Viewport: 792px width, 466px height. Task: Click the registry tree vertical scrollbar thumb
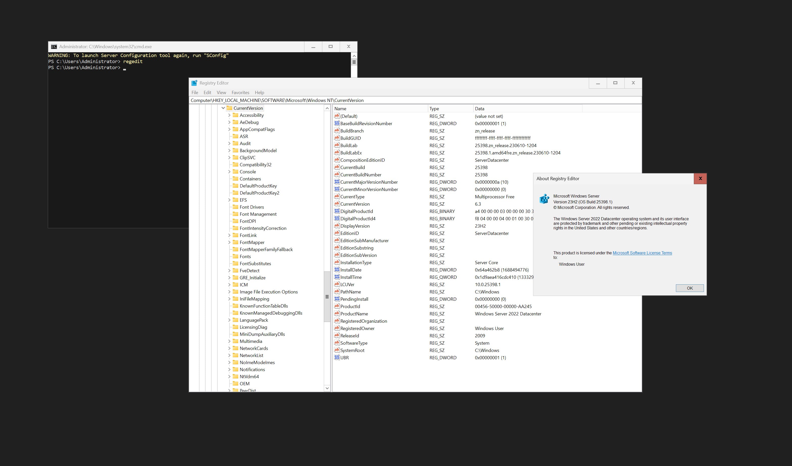[x=327, y=296]
